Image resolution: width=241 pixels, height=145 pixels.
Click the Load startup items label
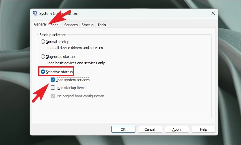[x=71, y=88]
